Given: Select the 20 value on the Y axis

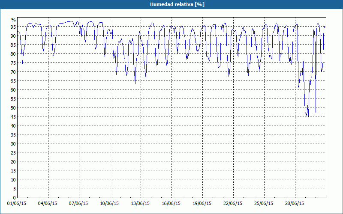Looking at the screenshot, I should pyautogui.click(x=13, y=162).
